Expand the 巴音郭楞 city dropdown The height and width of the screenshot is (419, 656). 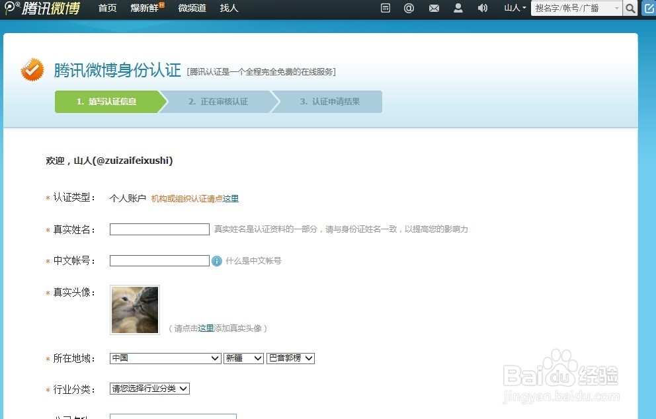click(x=290, y=358)
